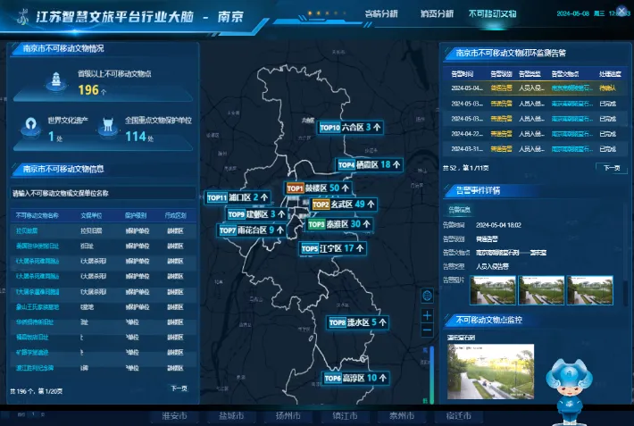Screen dimensions: 634x426
Task: Click the national key relics (全国重点文物保护单位) icon
Action: (106, 126)
